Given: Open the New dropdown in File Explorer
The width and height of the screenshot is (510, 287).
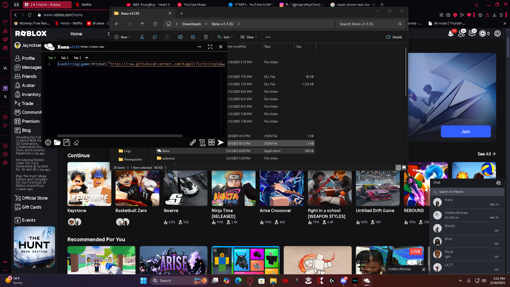Looking at the screenshot, I should 122,37.
